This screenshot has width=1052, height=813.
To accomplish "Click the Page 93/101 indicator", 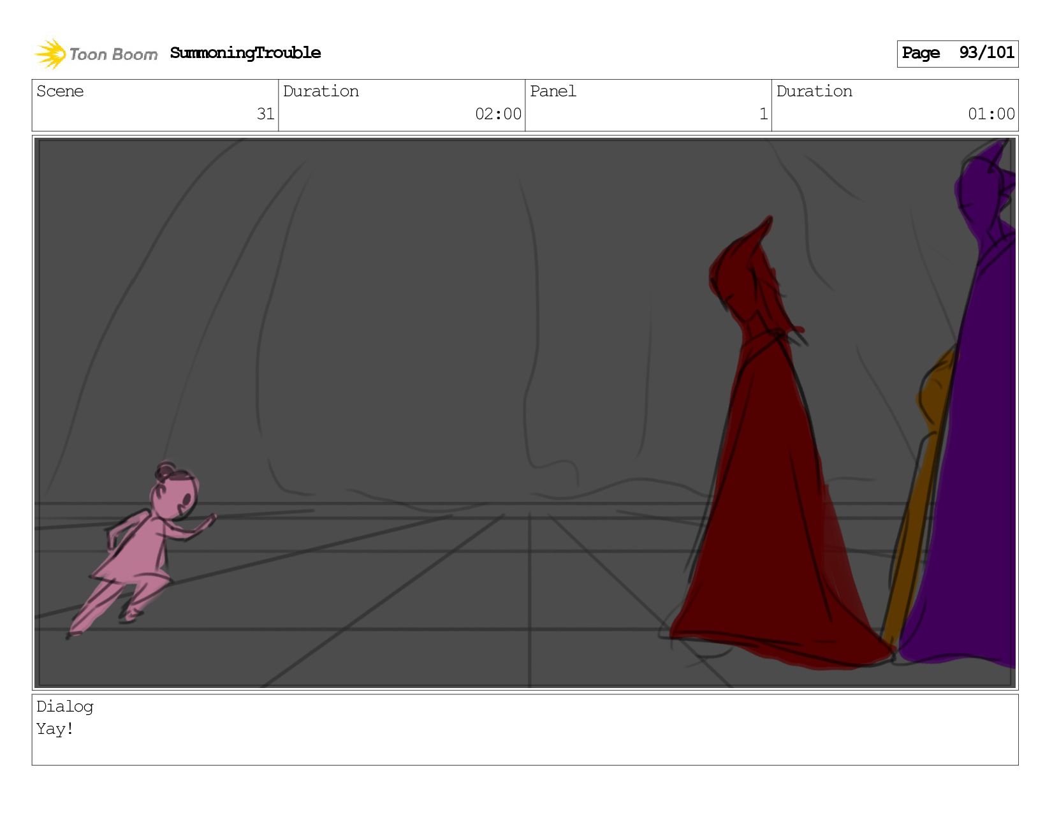I will coord(957,54).
